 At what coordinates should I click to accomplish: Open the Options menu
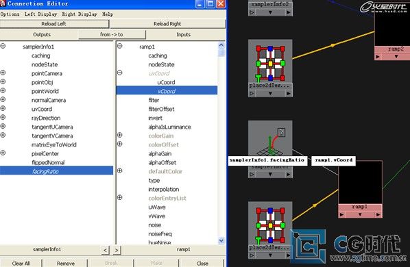point(10,14)
